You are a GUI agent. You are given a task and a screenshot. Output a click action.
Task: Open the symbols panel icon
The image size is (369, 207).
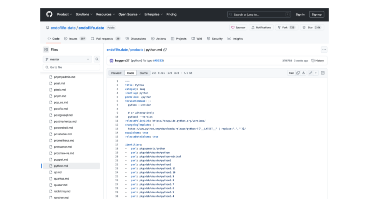point(323,73)
